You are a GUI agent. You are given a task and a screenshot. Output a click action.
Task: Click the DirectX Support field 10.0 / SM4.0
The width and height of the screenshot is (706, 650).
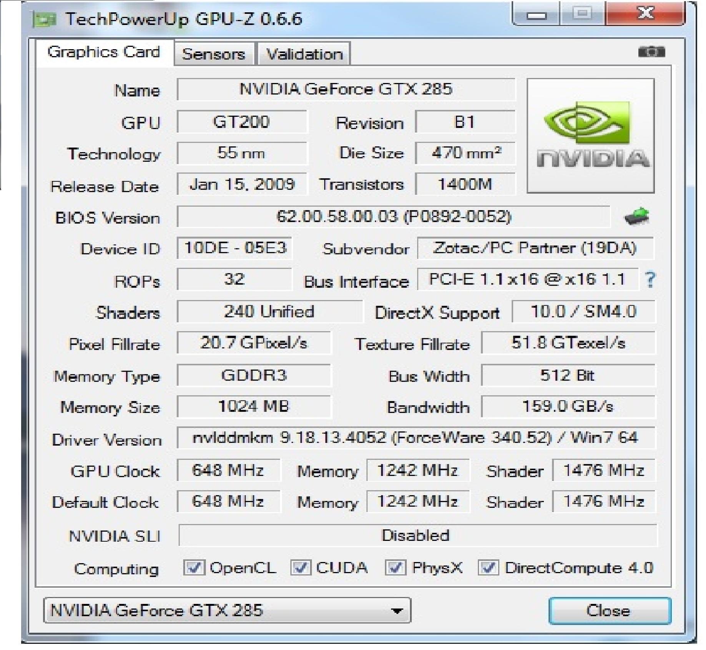point(584,311)
